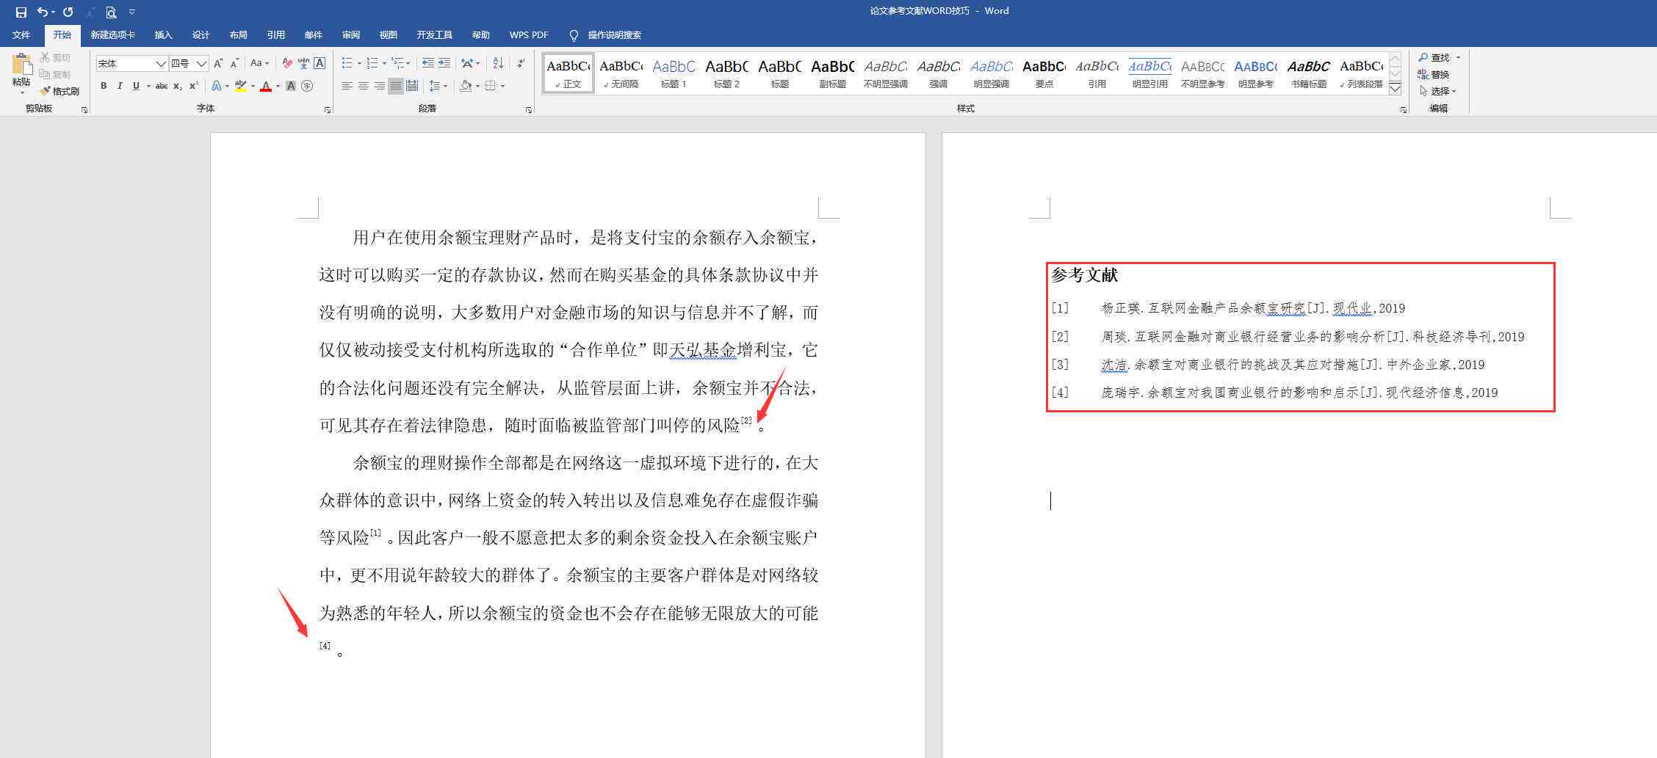Image resolution: width=1657 pixels, height=758 pixels.
Task: Expand the borders dropdown arrow
Action: click(503, 87)
